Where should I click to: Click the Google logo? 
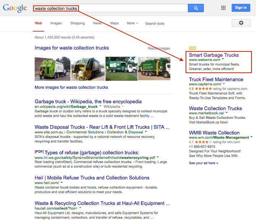(x=15, y=8)
